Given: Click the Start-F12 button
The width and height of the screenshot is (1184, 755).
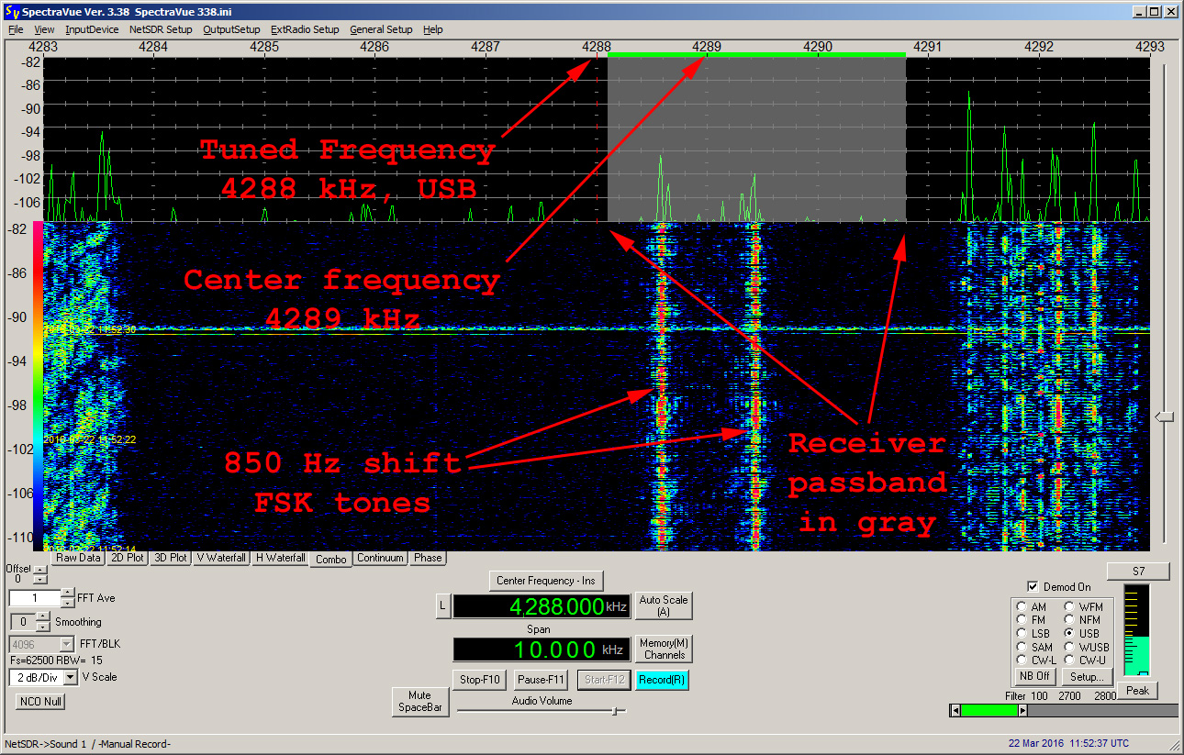Looking at the screenshot, I should click(x=602, y=680).
